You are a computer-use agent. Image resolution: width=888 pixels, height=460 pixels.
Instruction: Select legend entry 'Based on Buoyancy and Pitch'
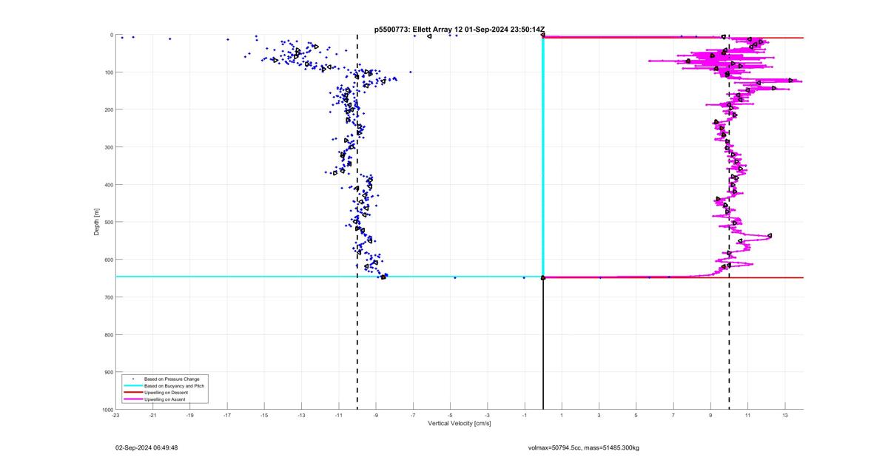175,386
